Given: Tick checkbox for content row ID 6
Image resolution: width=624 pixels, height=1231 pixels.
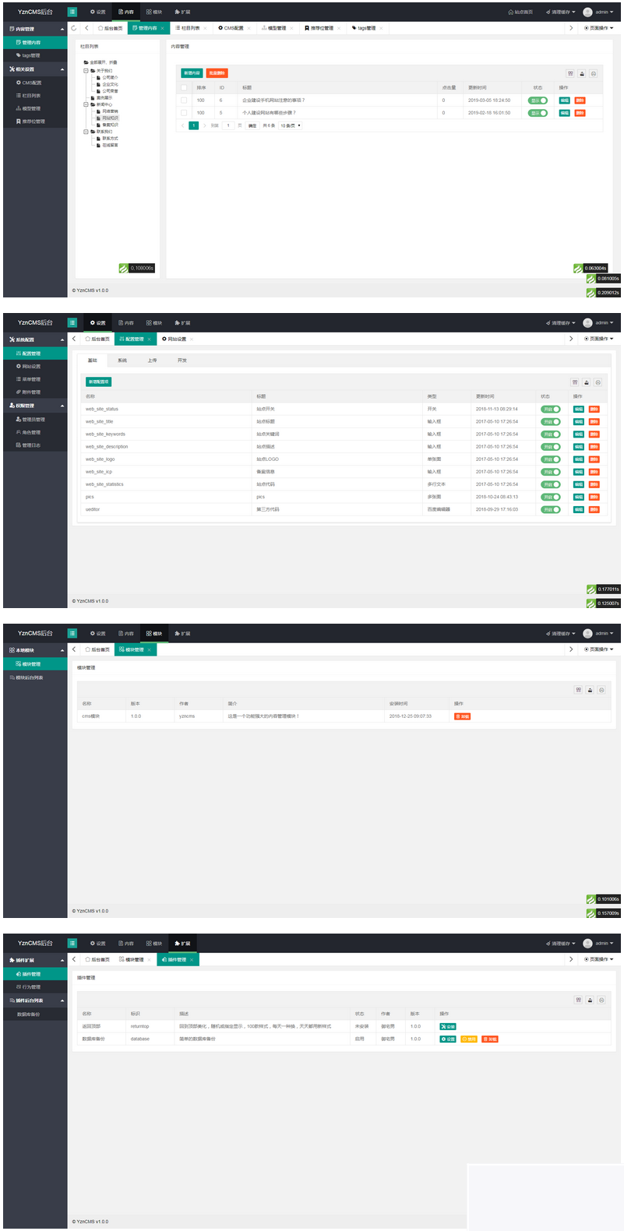Looking at the screenshot, I should coord(184,100).
